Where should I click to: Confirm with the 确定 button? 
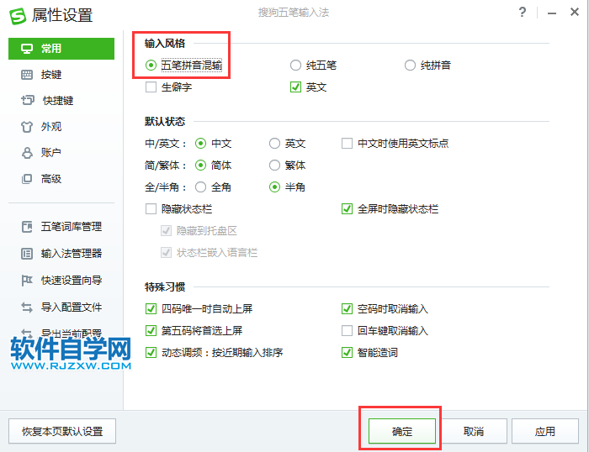pos(402,431)
